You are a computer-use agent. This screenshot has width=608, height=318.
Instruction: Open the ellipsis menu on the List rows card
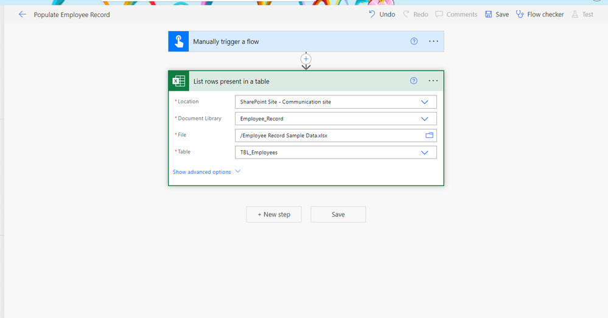click(x=433, y=81)
